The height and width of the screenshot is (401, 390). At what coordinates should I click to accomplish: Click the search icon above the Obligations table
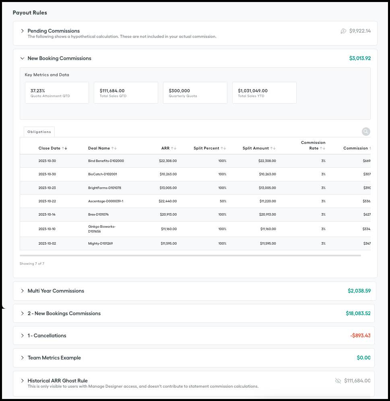(366, 131)
